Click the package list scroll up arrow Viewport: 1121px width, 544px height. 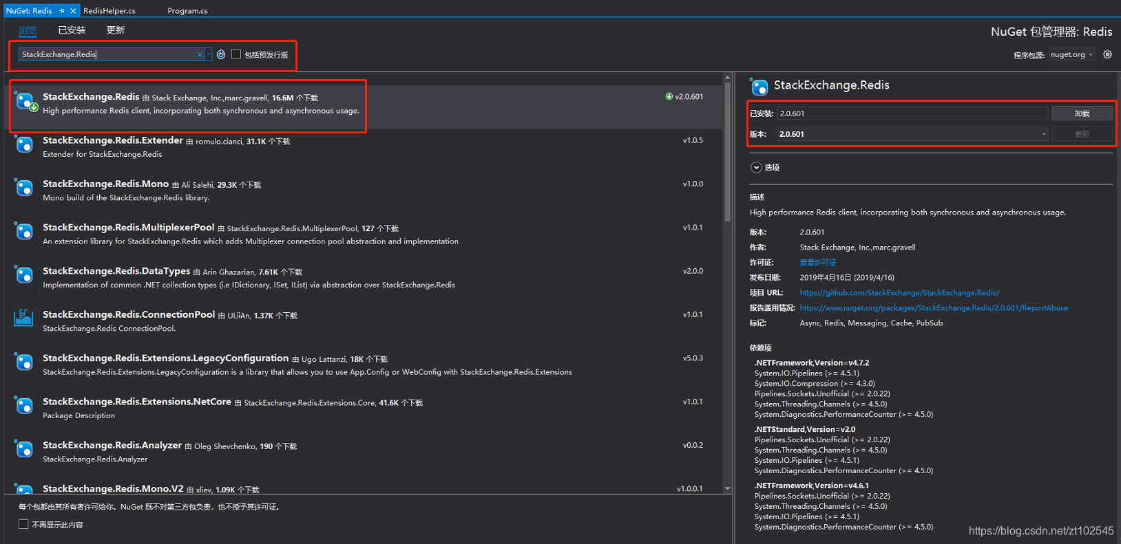pyautogui.click(x=727, y=77)
